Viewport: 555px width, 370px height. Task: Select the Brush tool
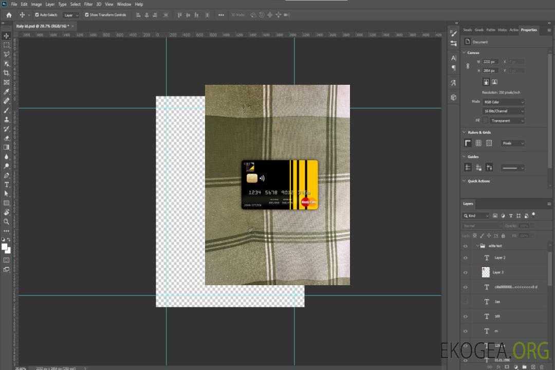pos(6,110)
